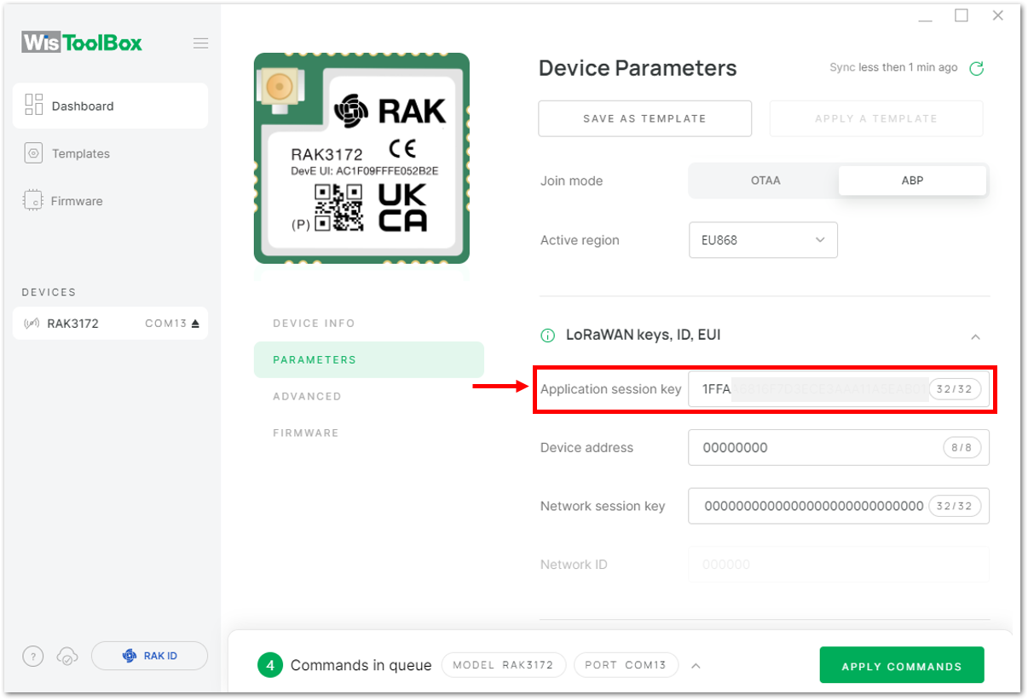Click the cloud sync status icon
This screenshot has width=1028, height=700.
click(x=67, y=657)
